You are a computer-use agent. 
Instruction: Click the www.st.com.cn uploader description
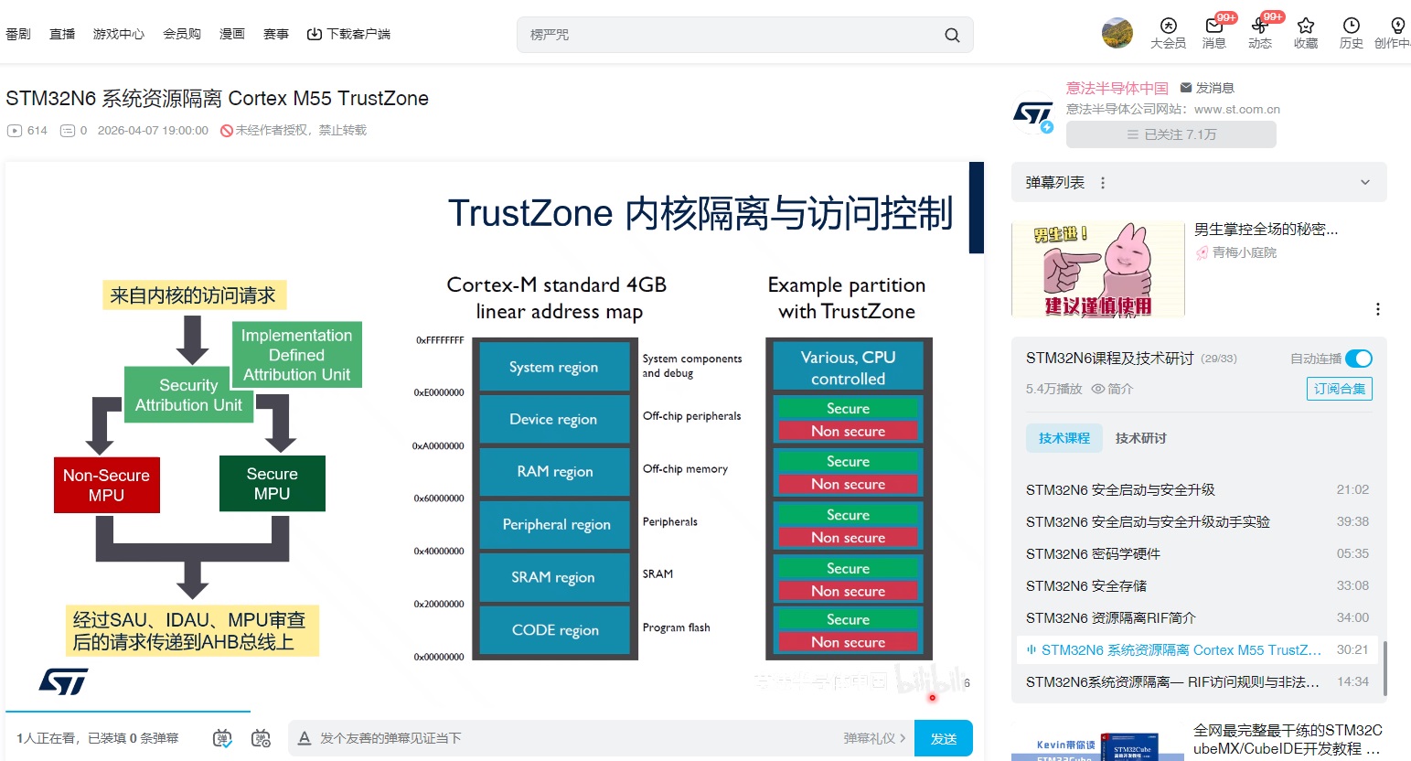click(1173, 109)
